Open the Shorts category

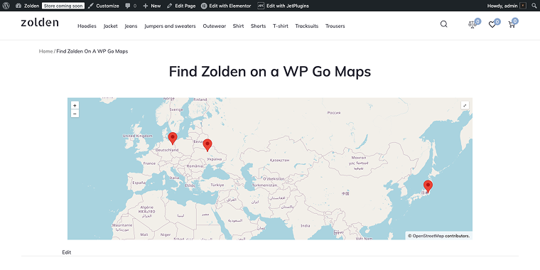coord(259,26)
